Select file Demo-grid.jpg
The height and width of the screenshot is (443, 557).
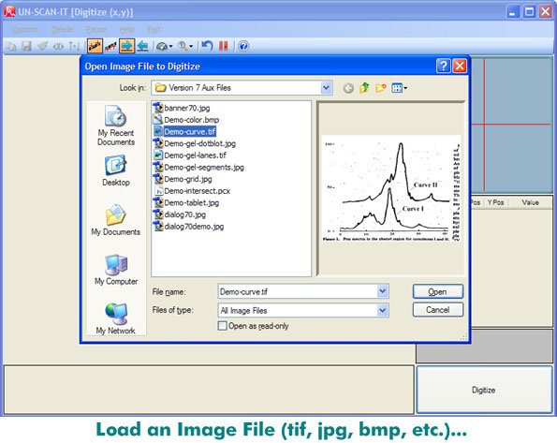pos(183,179)
